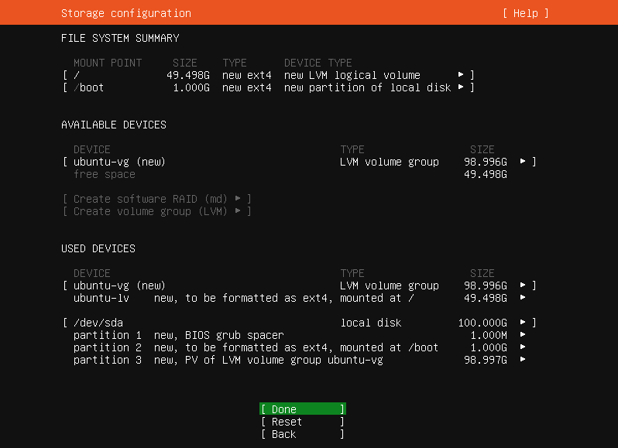Click arrow for partition 2 /boot row

point(523,347)
